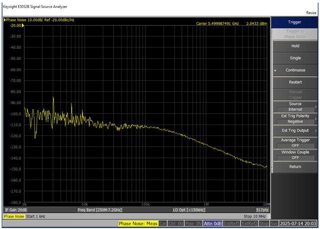The image size is (320, 229).
Task: Toggle Window Couple OFF setting
Action: click(295, 155)
